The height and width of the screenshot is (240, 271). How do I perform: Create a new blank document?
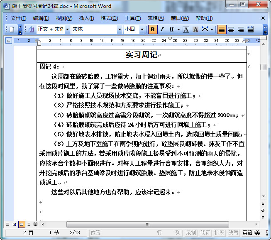pyautogui.click(x=12, y=29)
